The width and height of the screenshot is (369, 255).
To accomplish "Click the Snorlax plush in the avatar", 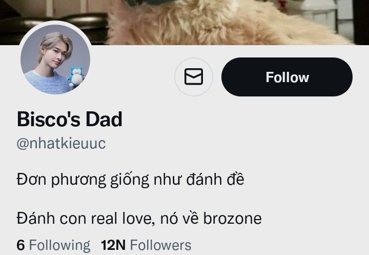I will pos(76,77).
